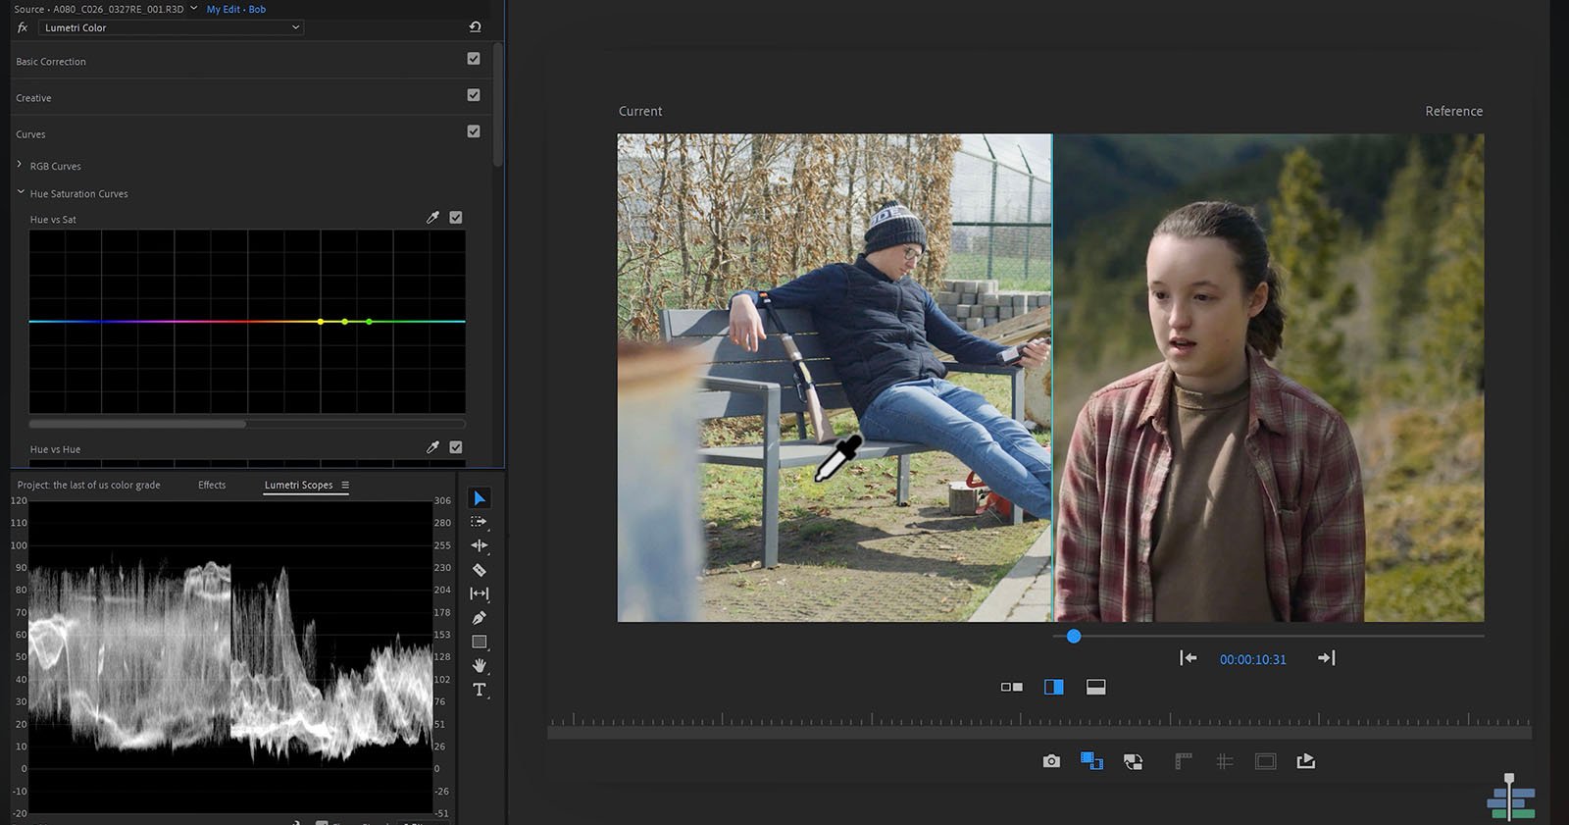Switch to horizontal split comparison layout
This screenshot has width=1569, height=825.
point(1096,687)
